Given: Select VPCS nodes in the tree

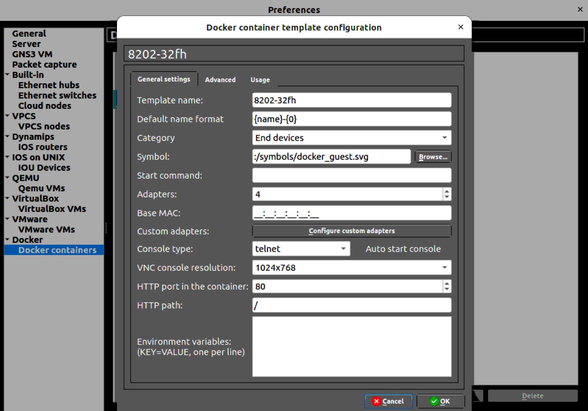Looking at the screenshot, I should 44,126.
